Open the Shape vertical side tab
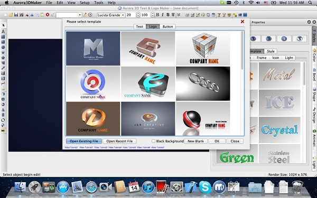Viewport: 317px width, 198px height. 314,95
